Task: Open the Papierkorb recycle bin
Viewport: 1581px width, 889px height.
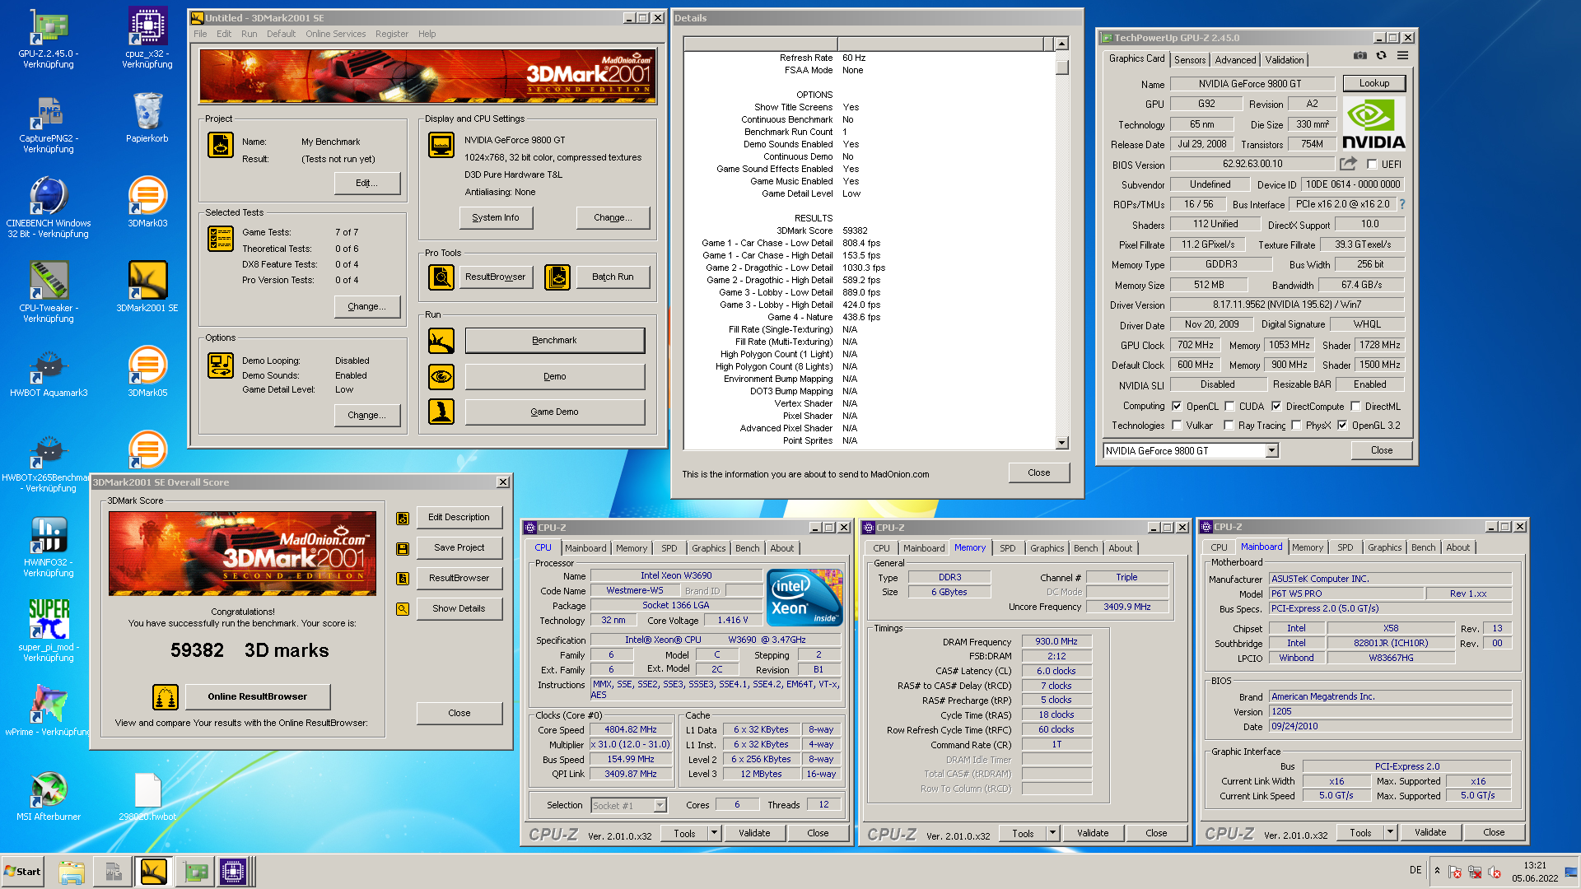Action: point(147,117)
